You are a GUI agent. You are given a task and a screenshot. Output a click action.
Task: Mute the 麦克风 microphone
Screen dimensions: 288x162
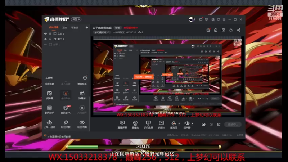click(x=174, y=125)
